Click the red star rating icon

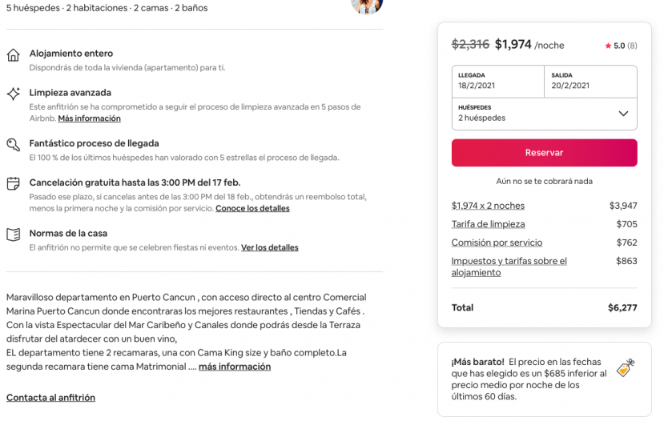pos(608,46)
